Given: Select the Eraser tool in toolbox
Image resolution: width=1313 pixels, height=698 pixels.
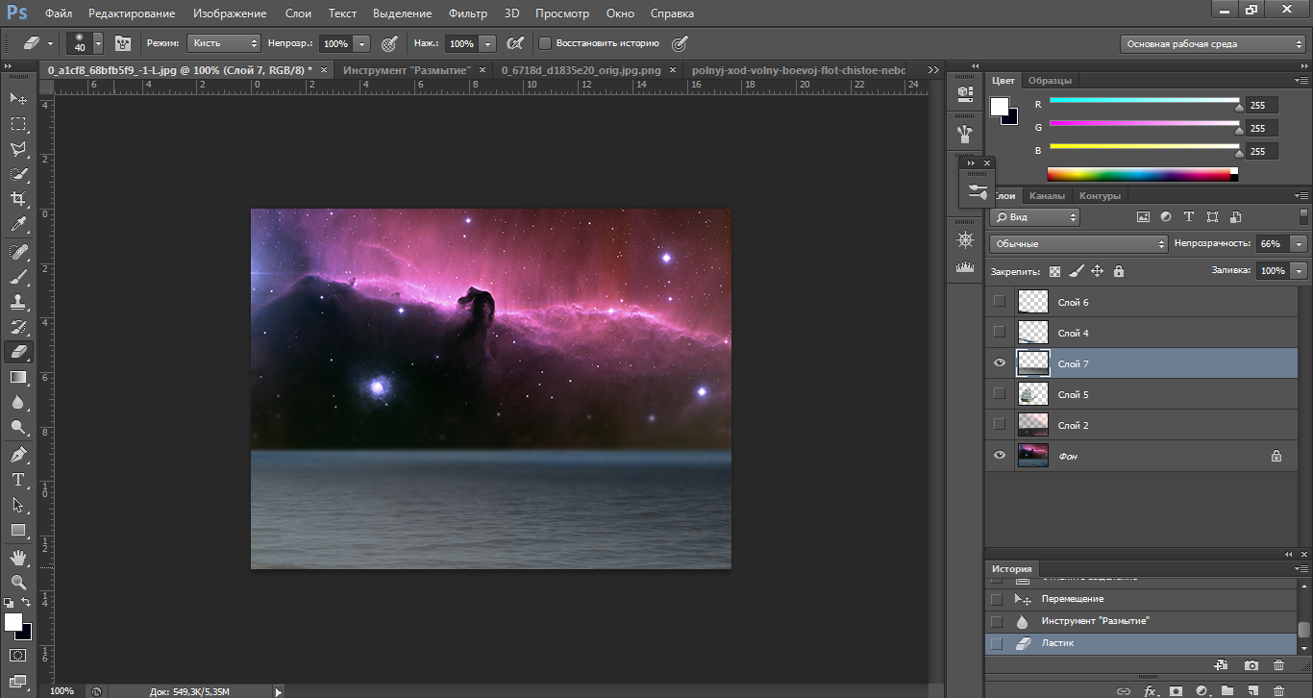Looking at the screenshot, I should [17, 352].
